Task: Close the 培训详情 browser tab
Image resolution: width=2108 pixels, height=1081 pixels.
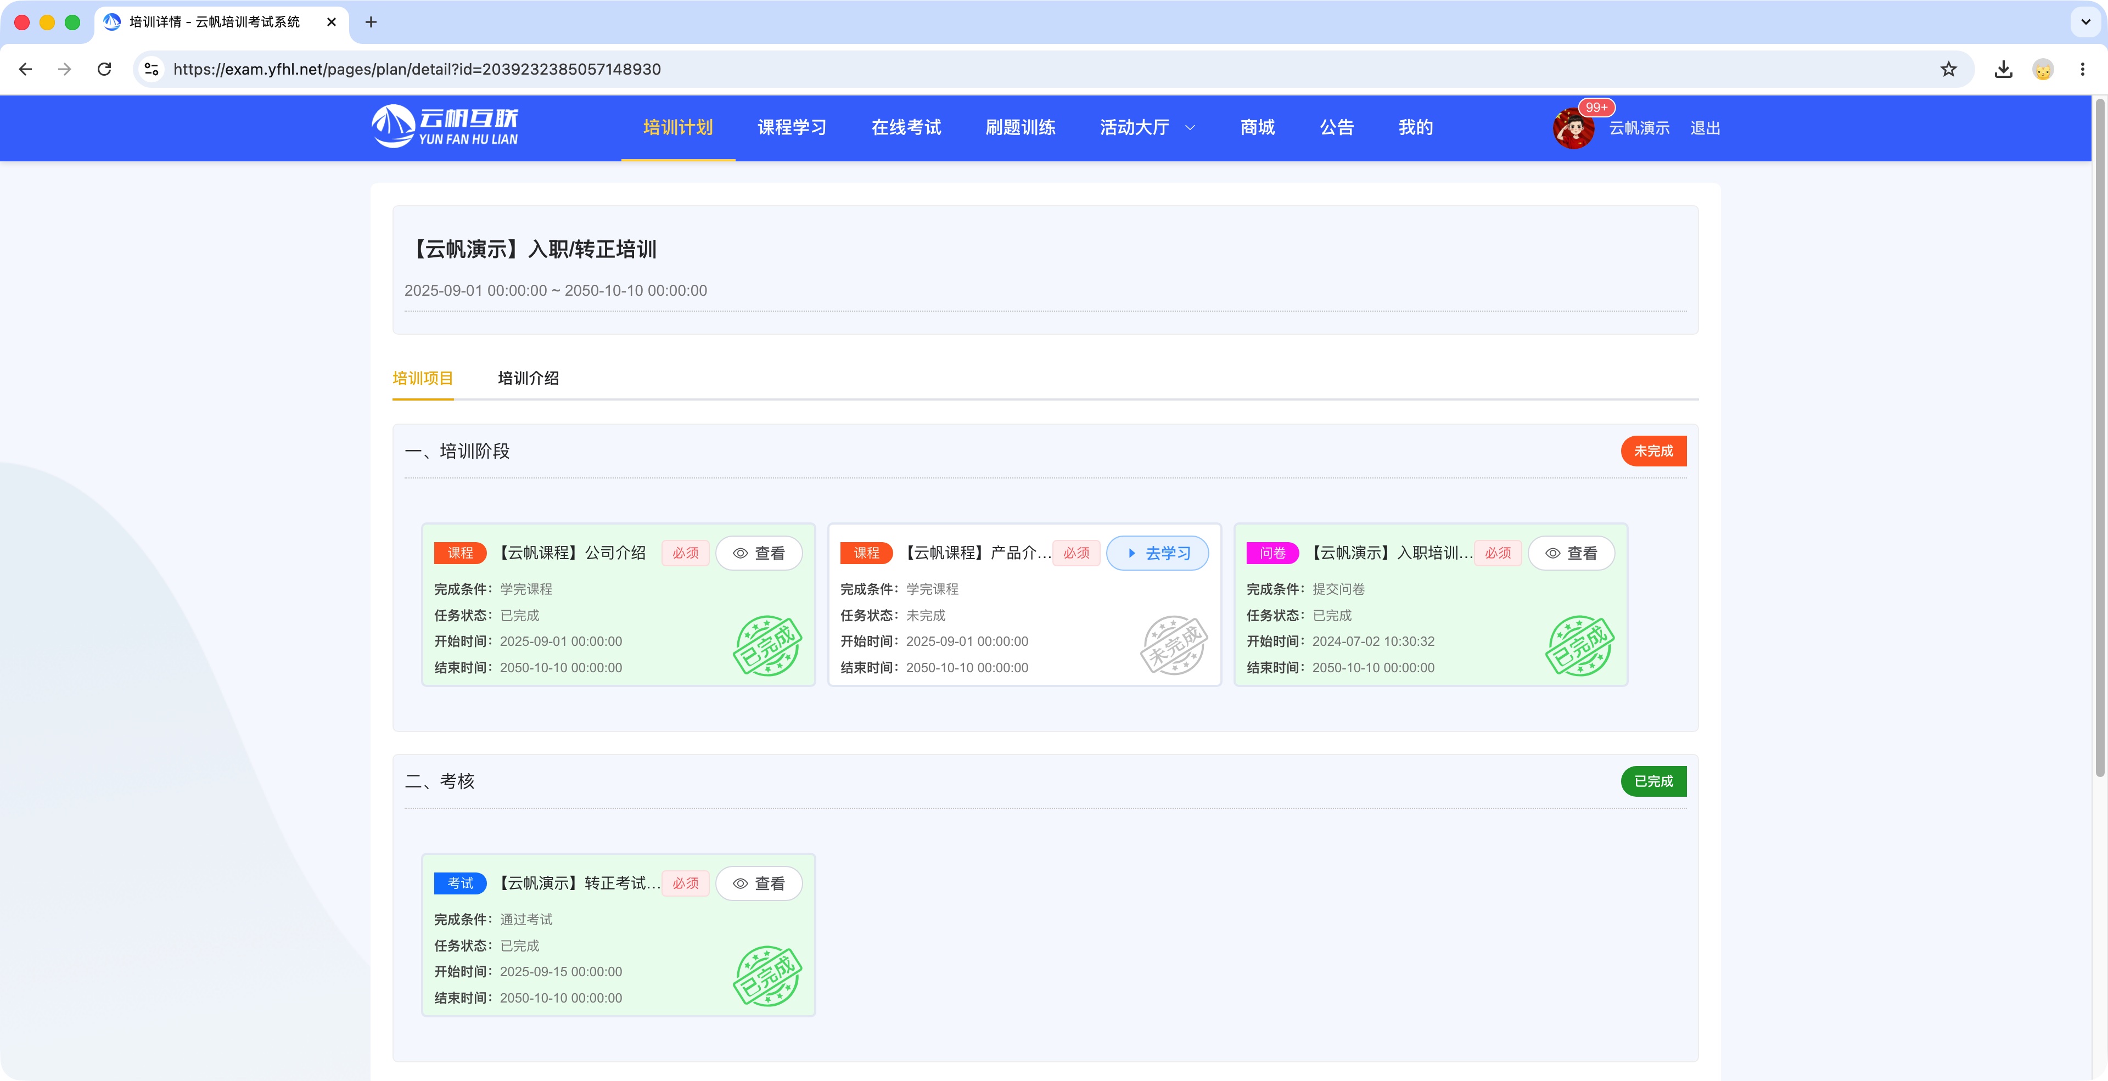Action: (332, 22)
